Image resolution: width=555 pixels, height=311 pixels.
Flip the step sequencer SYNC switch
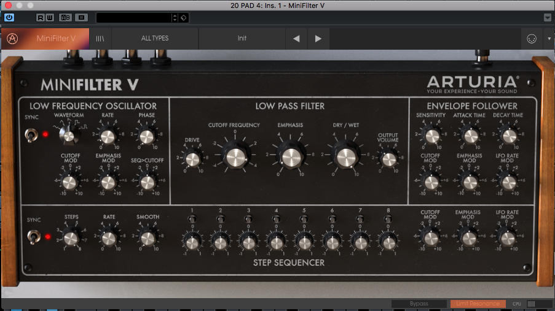click(34, 237)
